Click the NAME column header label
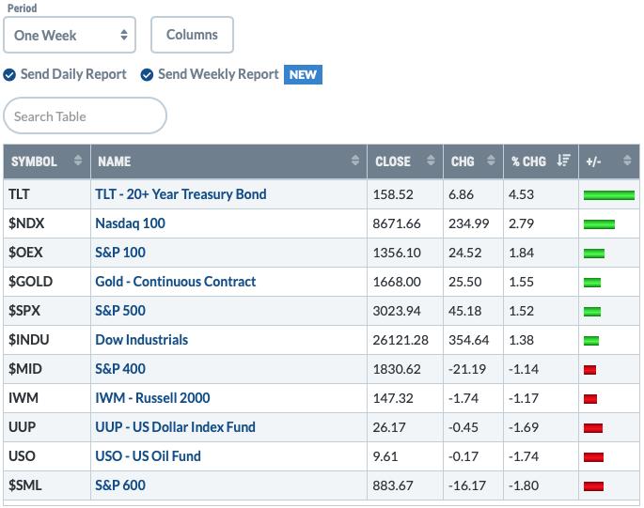Viewport: 644px width, 508px height. coord(114,162)
